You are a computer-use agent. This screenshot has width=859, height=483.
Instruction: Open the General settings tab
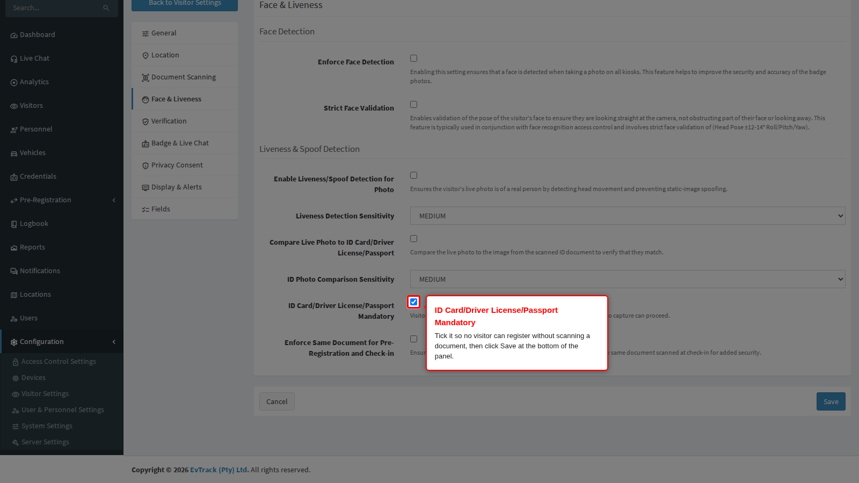click(185, 33)
